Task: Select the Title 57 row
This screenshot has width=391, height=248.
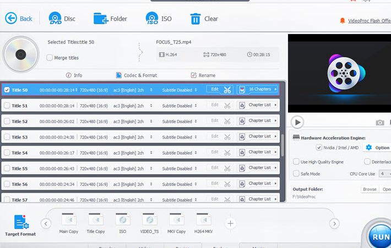Action: [140, 198]
